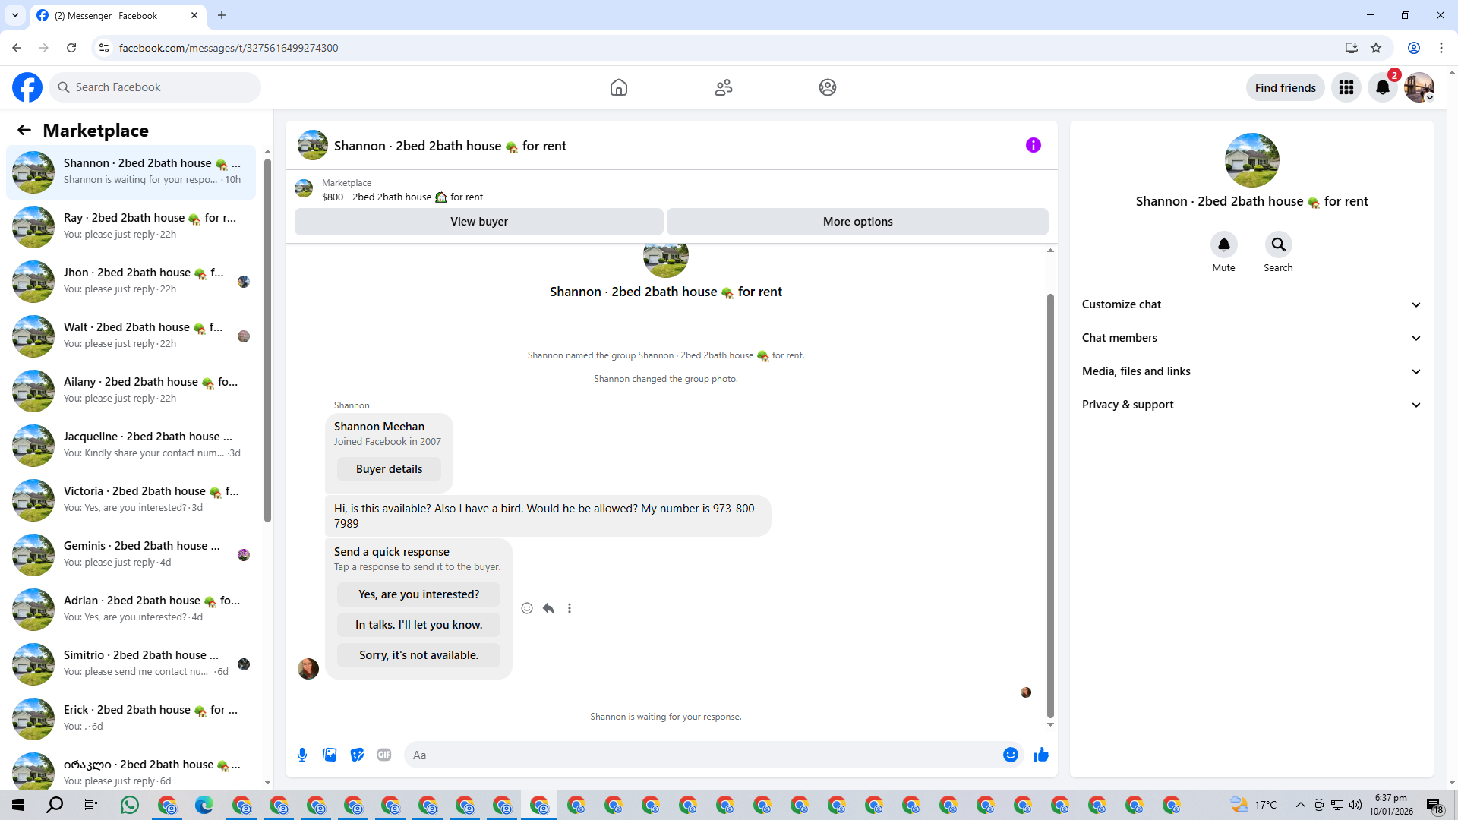Click the purple conversation info icon
Image resolution: width=1458 pixels, height=820 pixels.
click(1033, 145)
